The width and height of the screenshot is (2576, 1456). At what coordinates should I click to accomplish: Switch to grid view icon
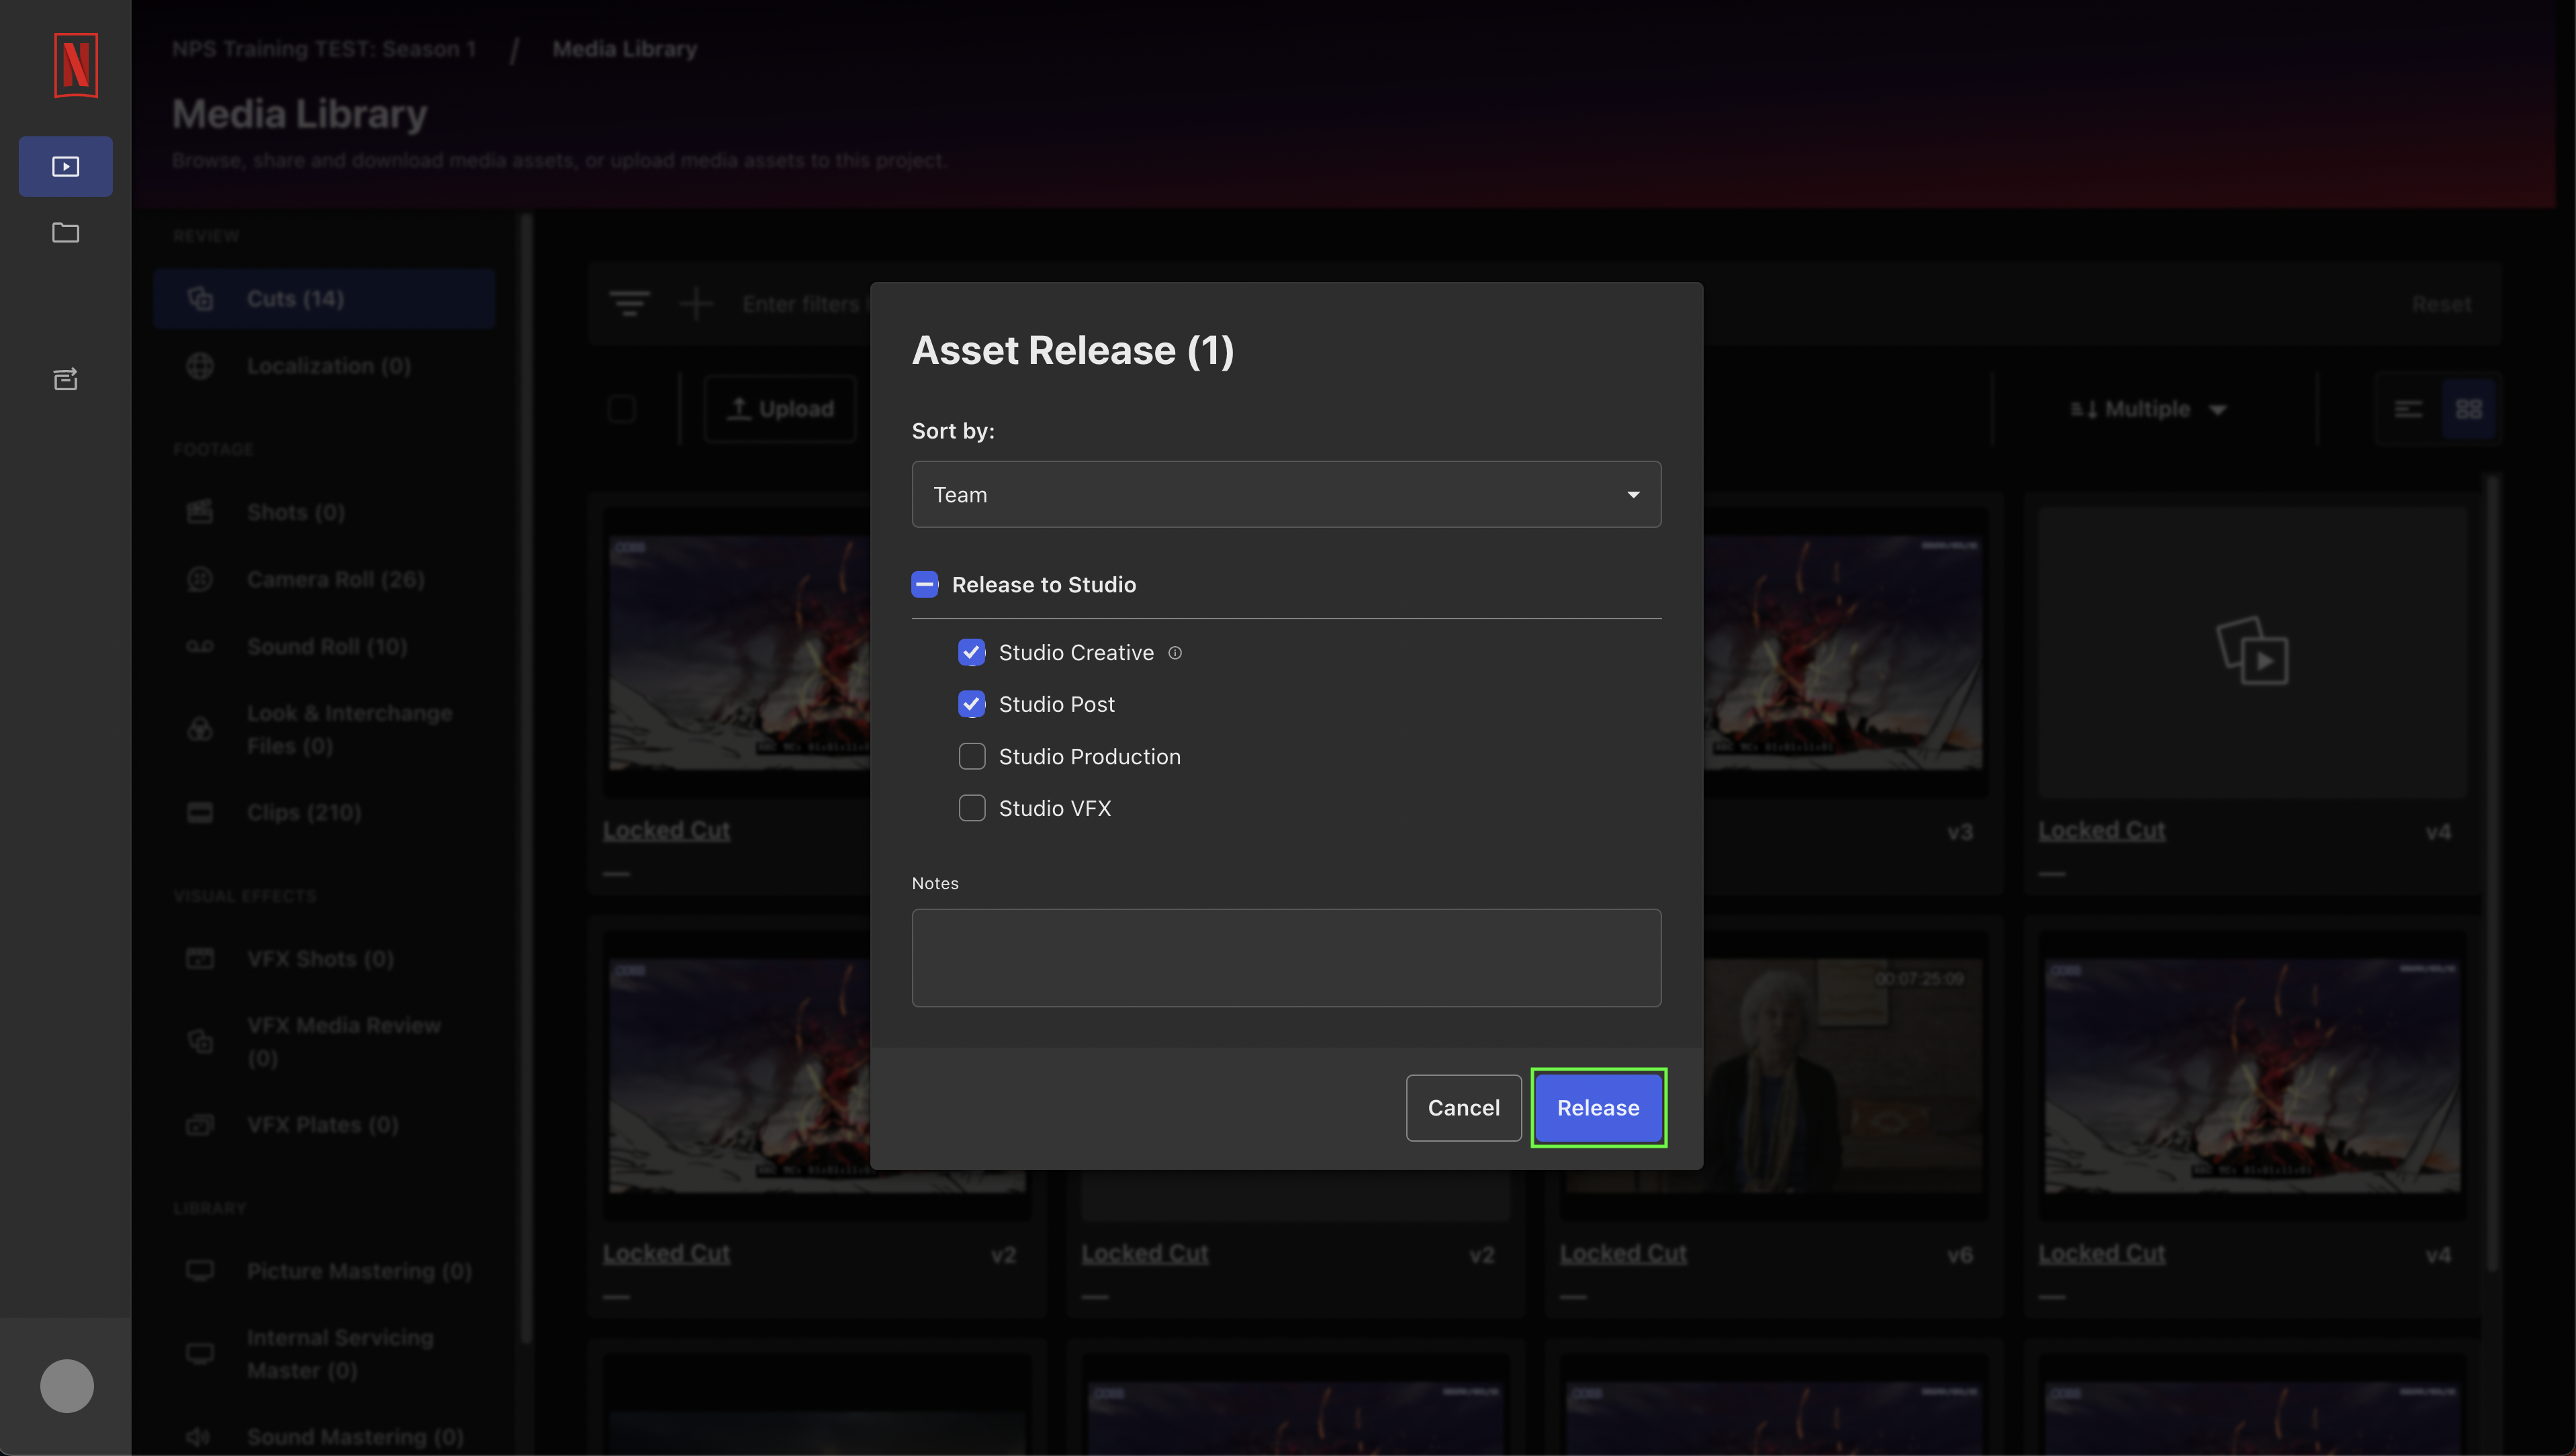click(2468, 409)
